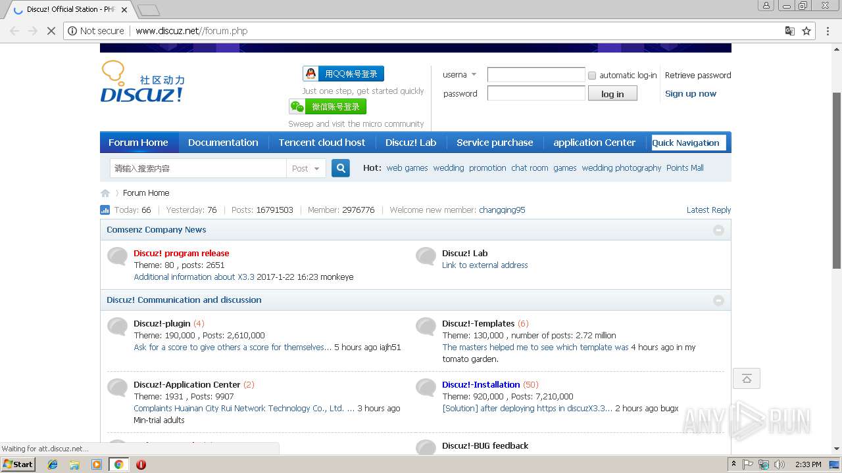
Task: Click the Discuz! Lab forum bubble icon
Action: (426, 256)
